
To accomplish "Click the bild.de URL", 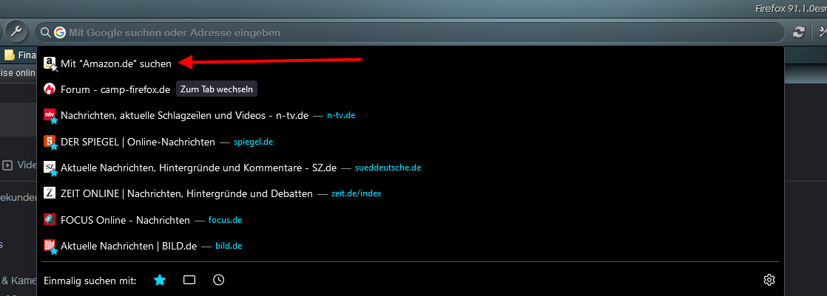I will (x=229, y=246).
